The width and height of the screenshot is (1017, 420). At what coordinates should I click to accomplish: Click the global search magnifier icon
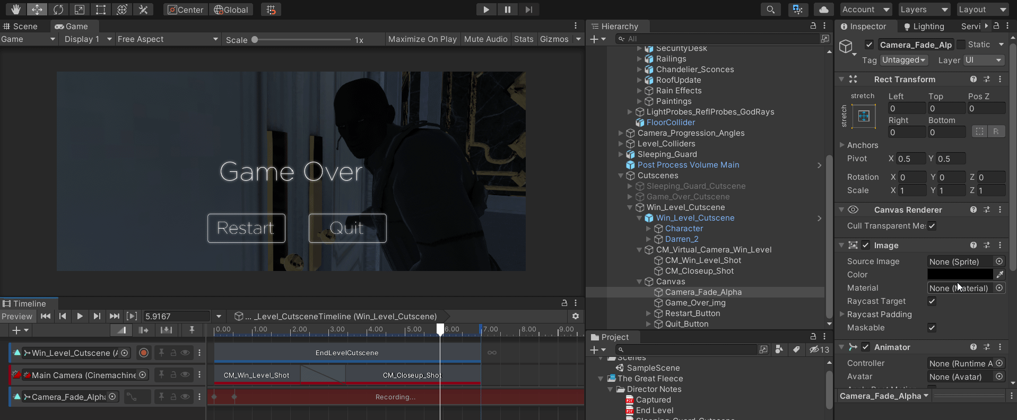[770, 10]
